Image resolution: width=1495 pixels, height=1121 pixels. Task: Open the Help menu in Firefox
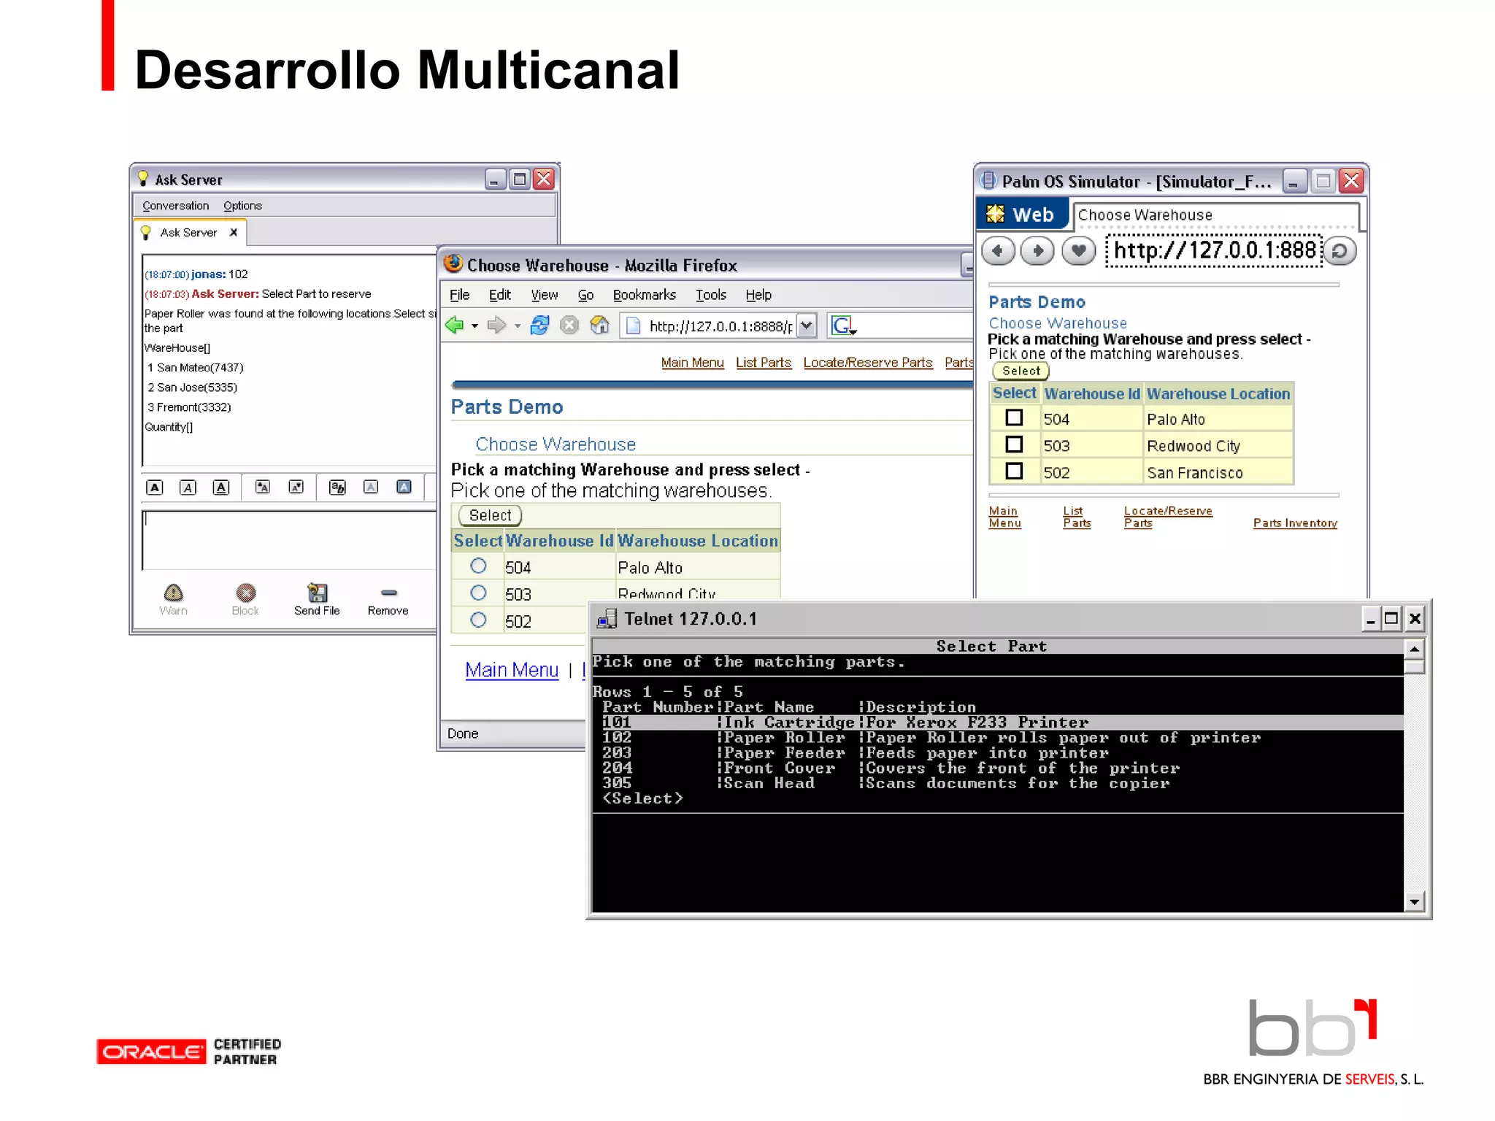758,295
